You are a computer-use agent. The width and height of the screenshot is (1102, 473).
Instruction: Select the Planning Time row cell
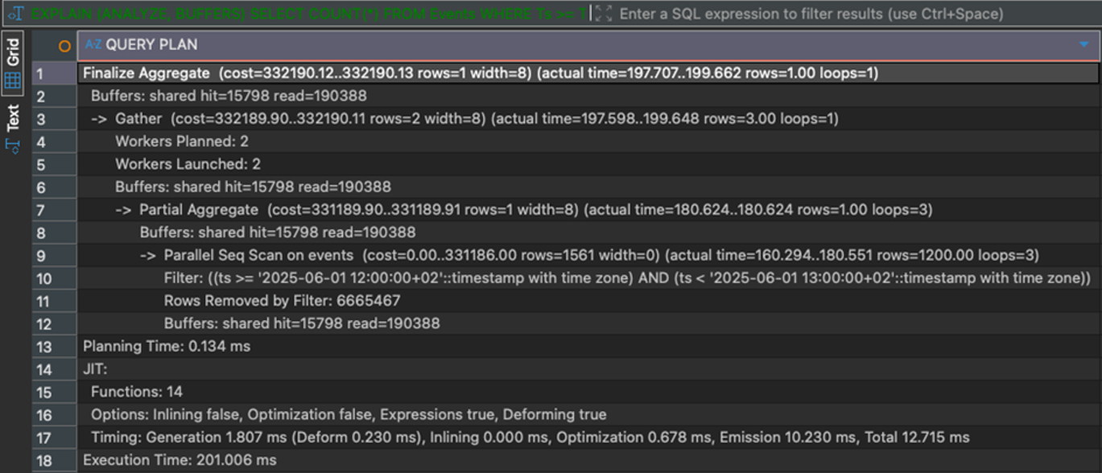[167, 347]
